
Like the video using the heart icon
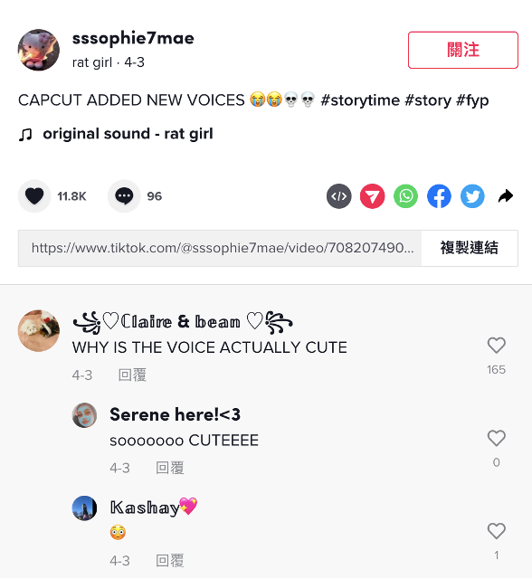click(34, 196)
